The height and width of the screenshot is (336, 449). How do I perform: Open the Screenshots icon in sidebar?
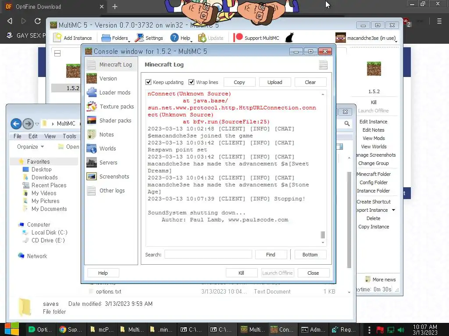coord(92,176)
